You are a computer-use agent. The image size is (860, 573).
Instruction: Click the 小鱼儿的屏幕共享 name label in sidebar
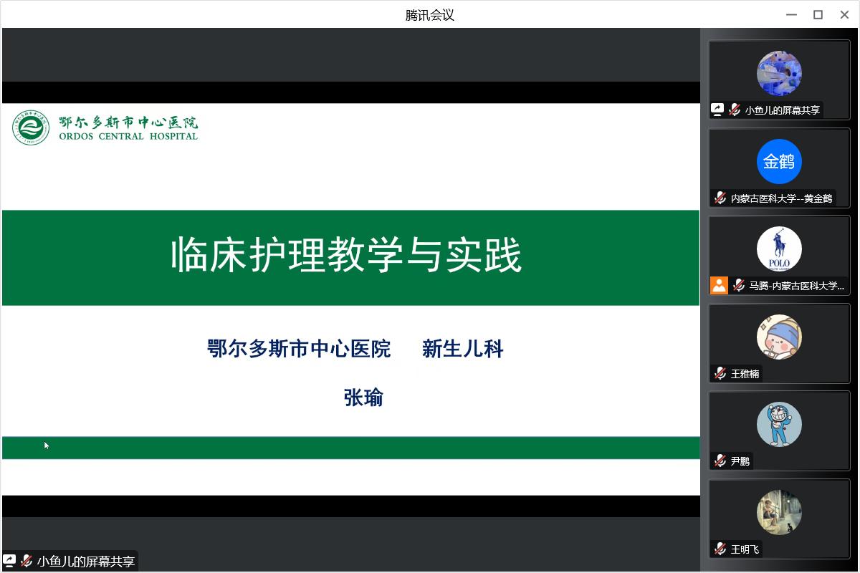(782, 110)
